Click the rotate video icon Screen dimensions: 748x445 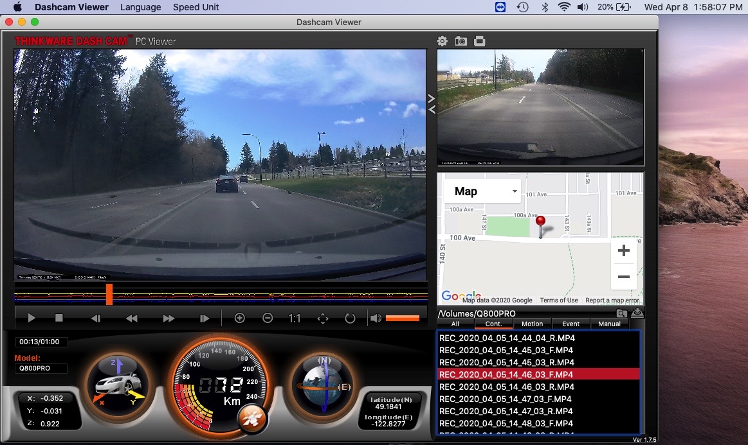coord(350,318)
